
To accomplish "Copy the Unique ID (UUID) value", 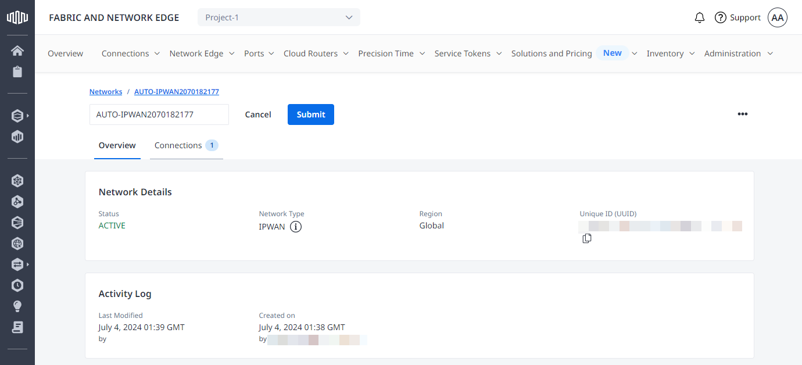I will click(x=587, y=238).
